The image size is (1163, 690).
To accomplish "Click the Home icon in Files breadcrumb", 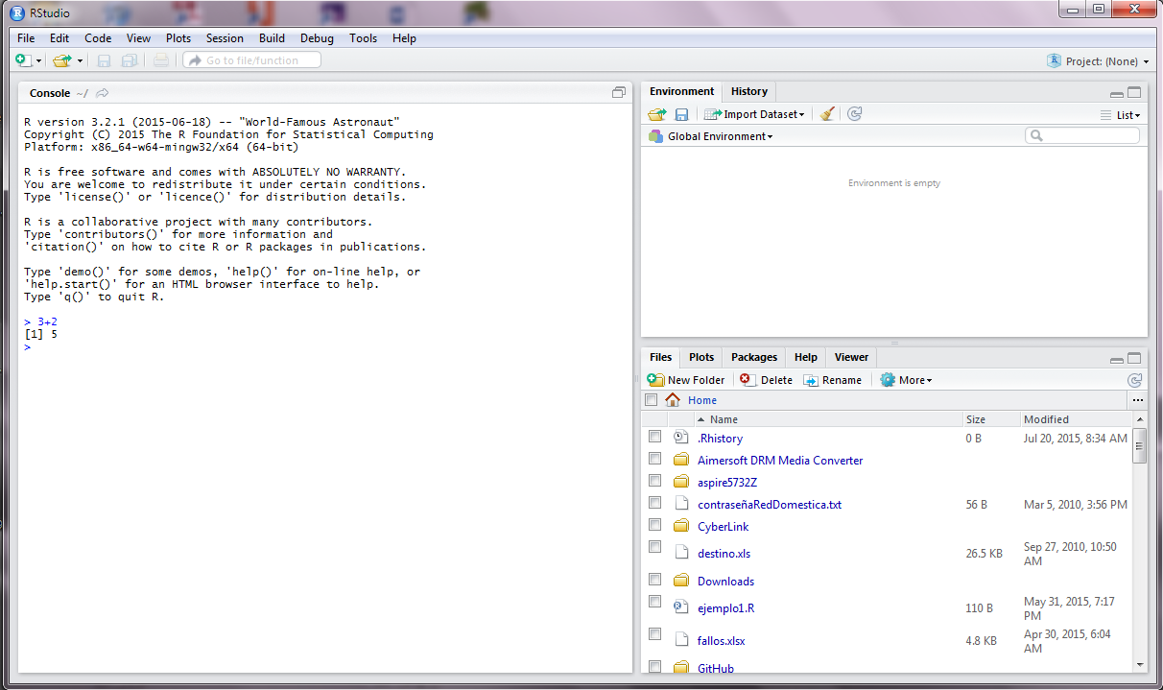I will pyautogui.click(x=673, y=400).
